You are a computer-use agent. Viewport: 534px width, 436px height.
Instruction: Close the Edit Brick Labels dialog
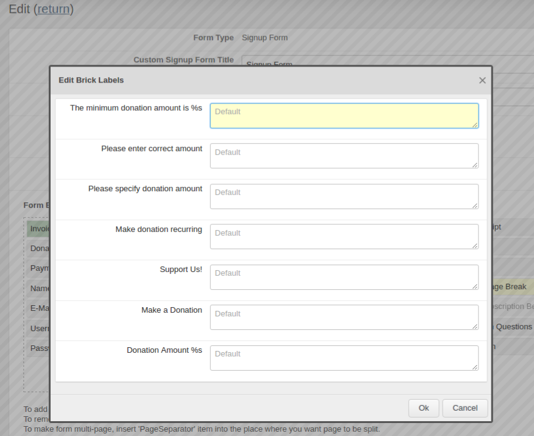[482, 80]
